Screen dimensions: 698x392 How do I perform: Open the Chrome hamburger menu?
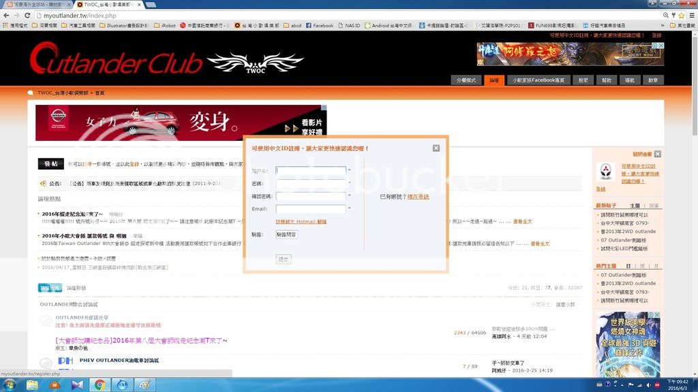(692, 15)
